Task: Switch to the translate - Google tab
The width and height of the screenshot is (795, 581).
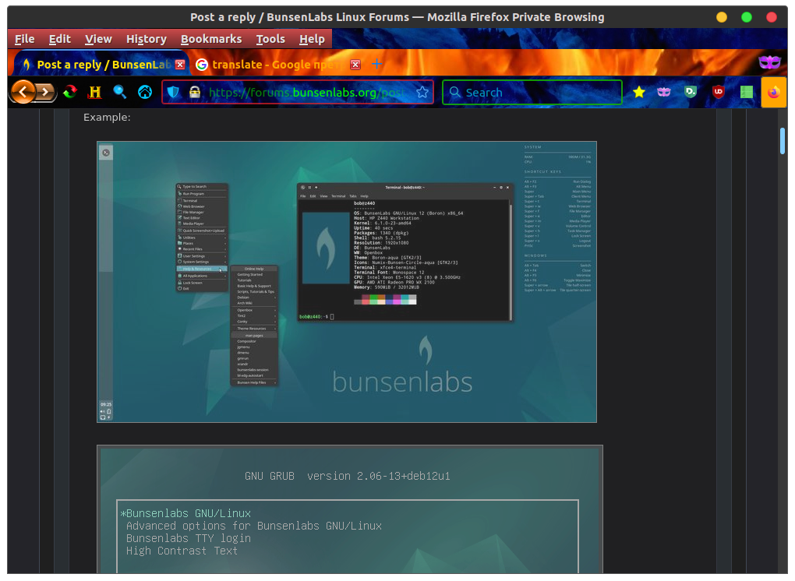Action: (x=277, y=65)
